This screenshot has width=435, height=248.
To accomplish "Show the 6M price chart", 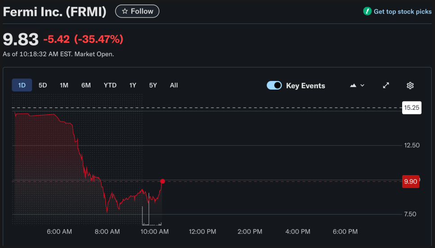I will pyautogui.click(x=86, y=85).
